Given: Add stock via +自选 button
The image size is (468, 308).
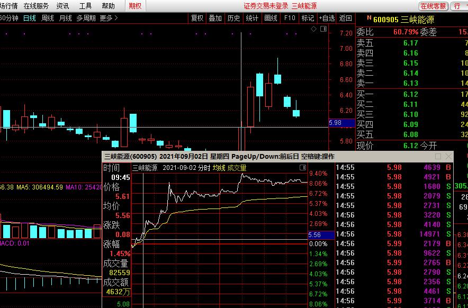Looking at the screenshot, I should tap(327, 18).
